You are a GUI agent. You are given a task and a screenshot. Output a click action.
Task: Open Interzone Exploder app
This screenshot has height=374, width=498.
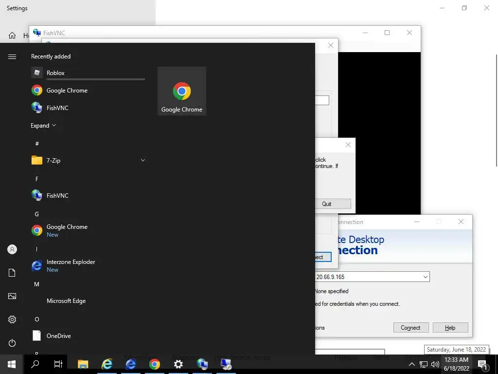pos(88,265)
